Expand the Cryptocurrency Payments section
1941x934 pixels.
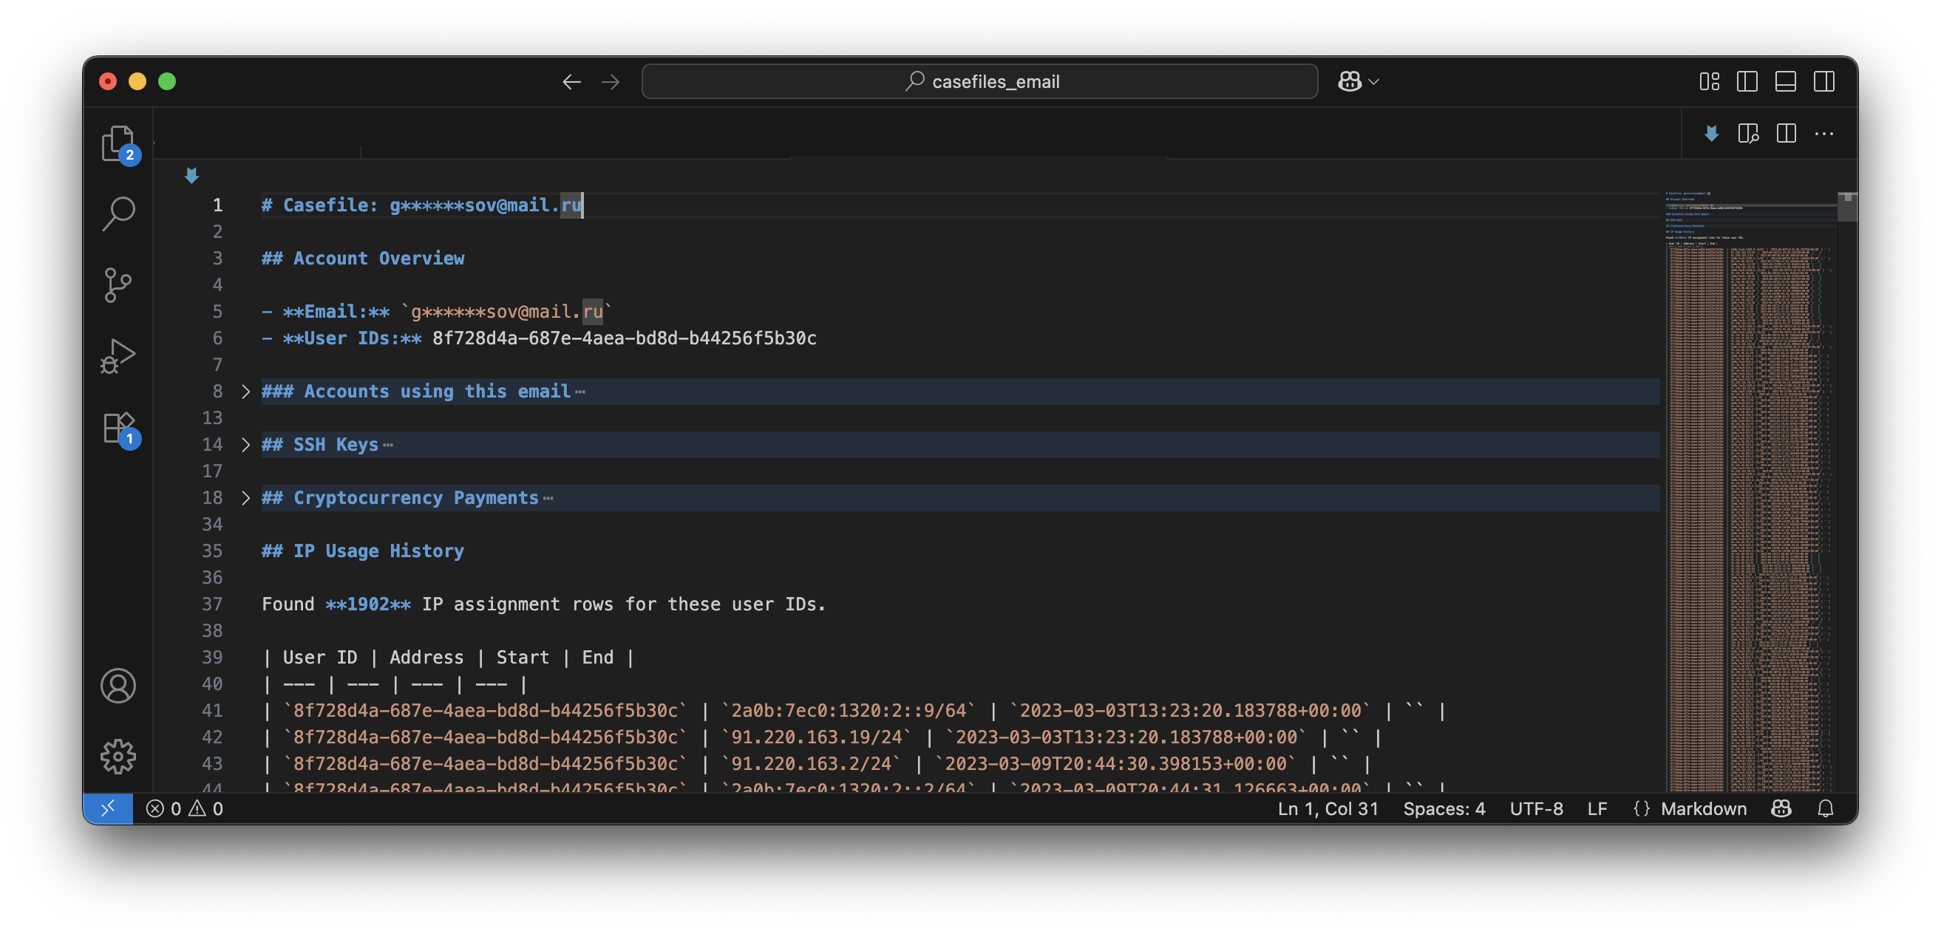pyautogui.click(x=245, y=498)
